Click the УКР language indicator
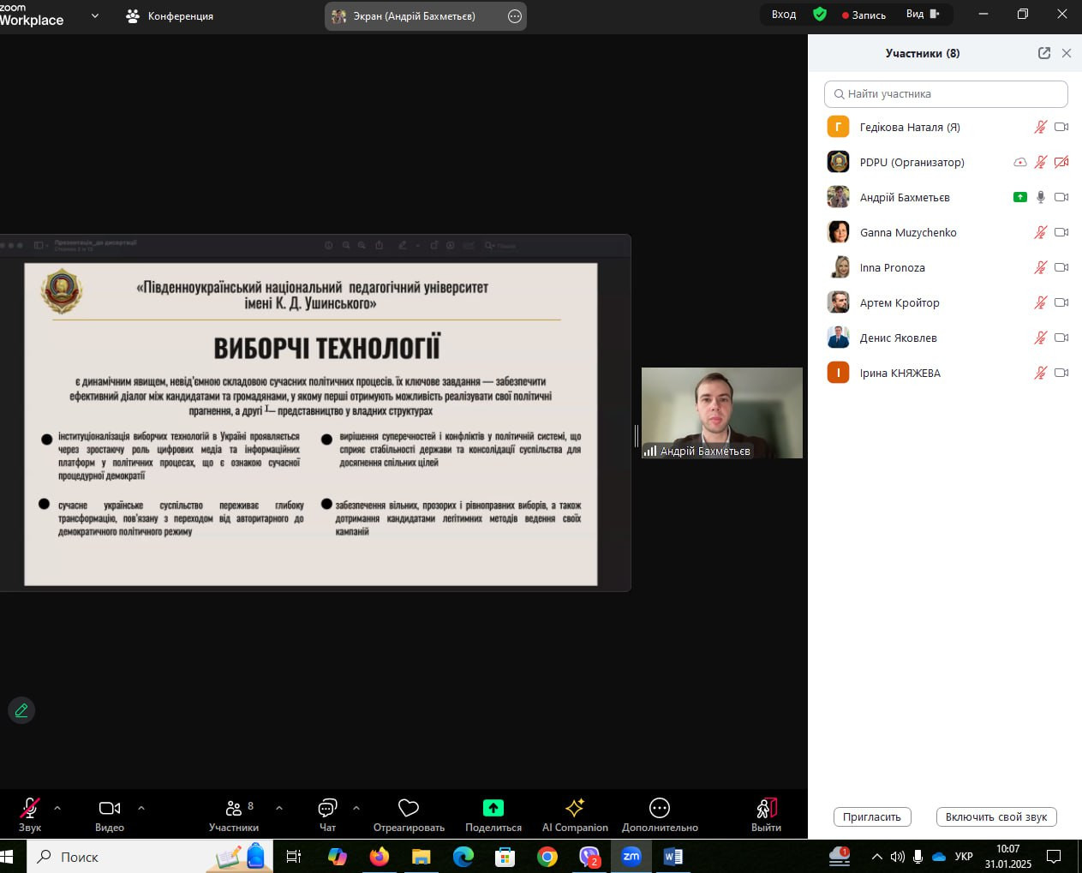 pos(964,856)
